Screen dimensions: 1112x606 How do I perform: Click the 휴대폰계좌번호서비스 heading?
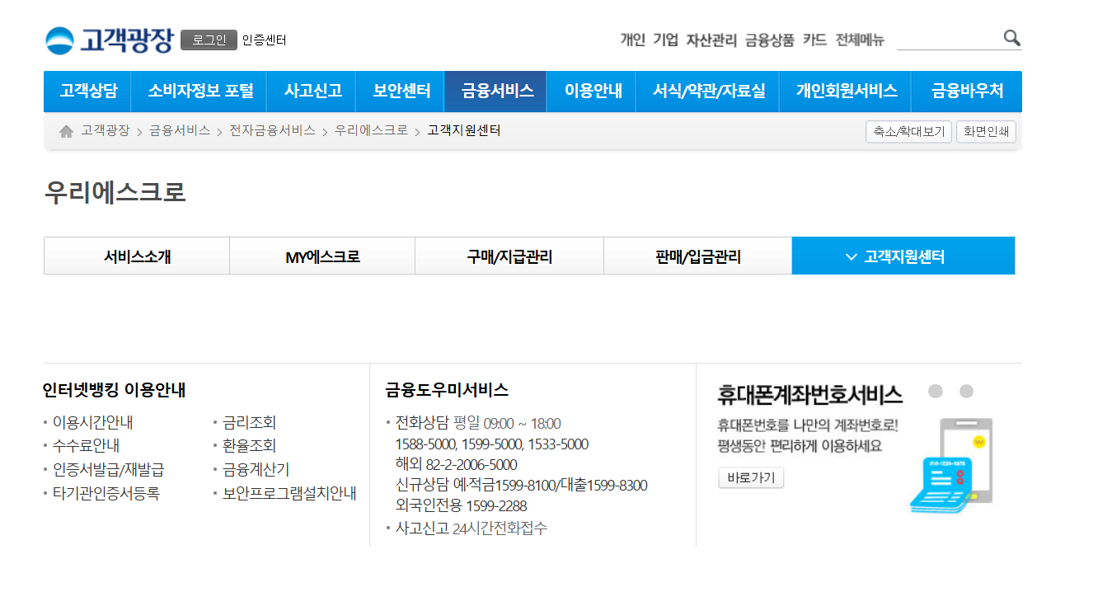(810, 395)
